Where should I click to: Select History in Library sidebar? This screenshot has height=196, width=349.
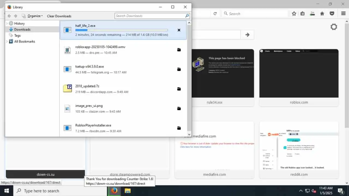pos(19,23)
